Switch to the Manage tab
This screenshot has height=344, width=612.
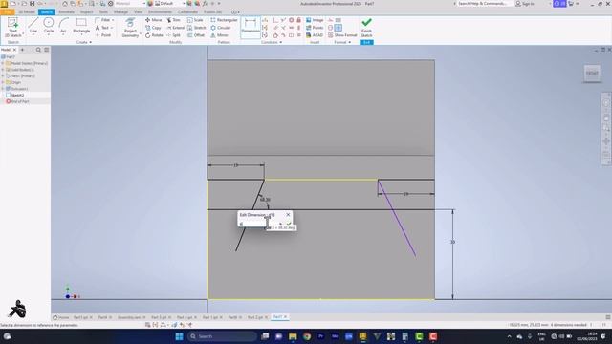(x=120, y=12)
